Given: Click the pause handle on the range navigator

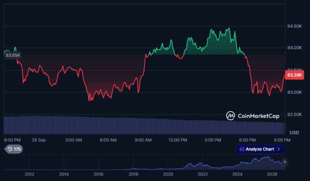Looking at the screenshot, I should tap(285, 162).
